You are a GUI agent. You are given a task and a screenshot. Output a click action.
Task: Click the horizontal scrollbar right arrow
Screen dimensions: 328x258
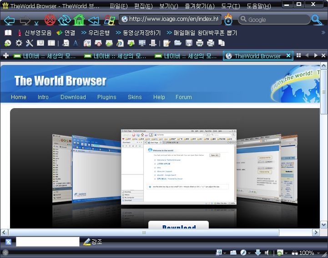tap(316, 232)
